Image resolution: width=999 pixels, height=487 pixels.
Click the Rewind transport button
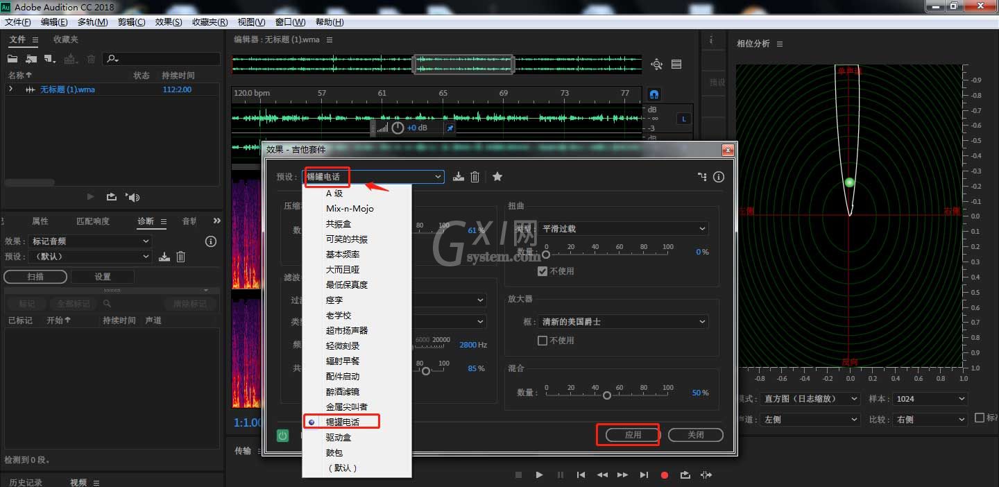click(602, 475)
